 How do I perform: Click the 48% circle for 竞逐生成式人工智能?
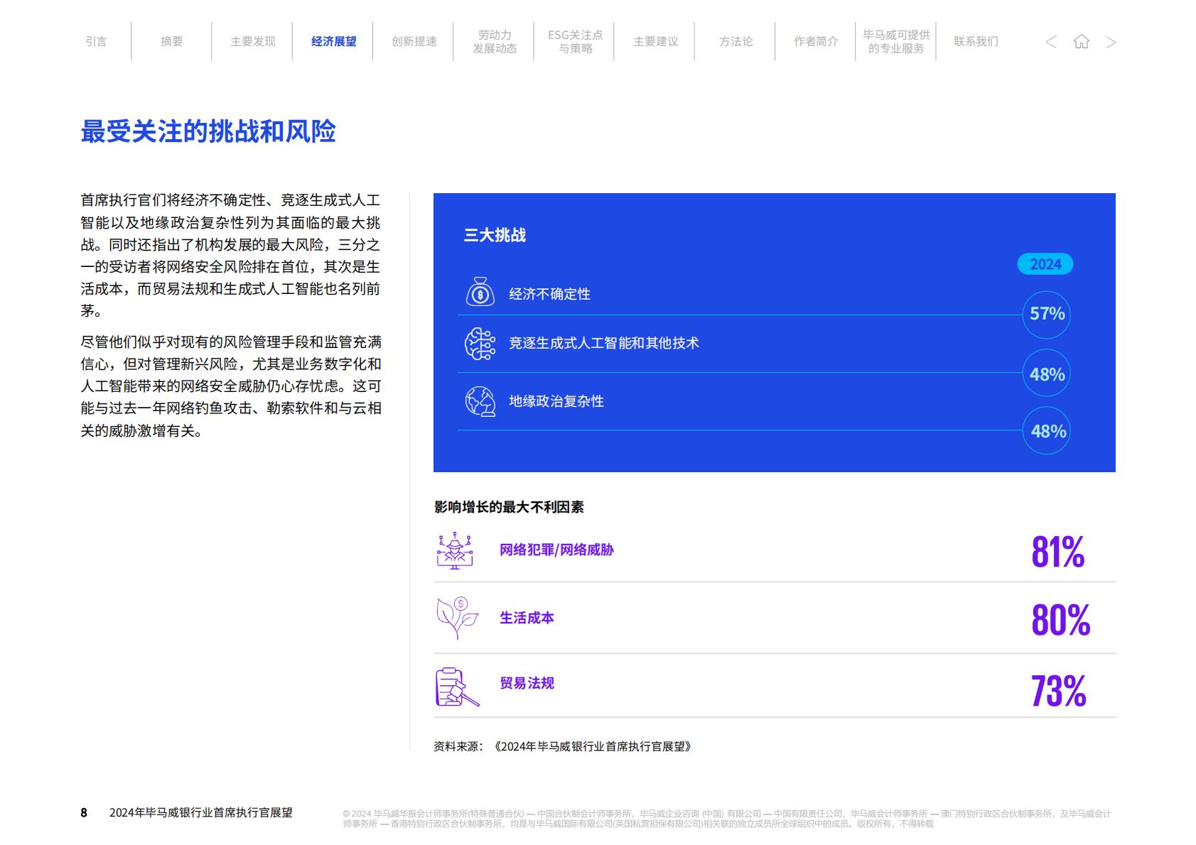(1047, 374)
